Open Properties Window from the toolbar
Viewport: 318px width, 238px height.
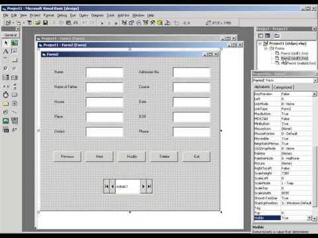click(132, 23)
